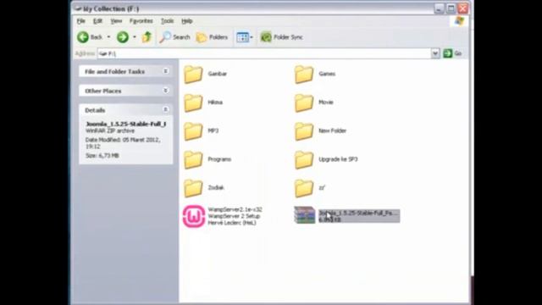
Task: Click the Upgrade ke SP3 folder name
Action: click(x=338, y=159)
